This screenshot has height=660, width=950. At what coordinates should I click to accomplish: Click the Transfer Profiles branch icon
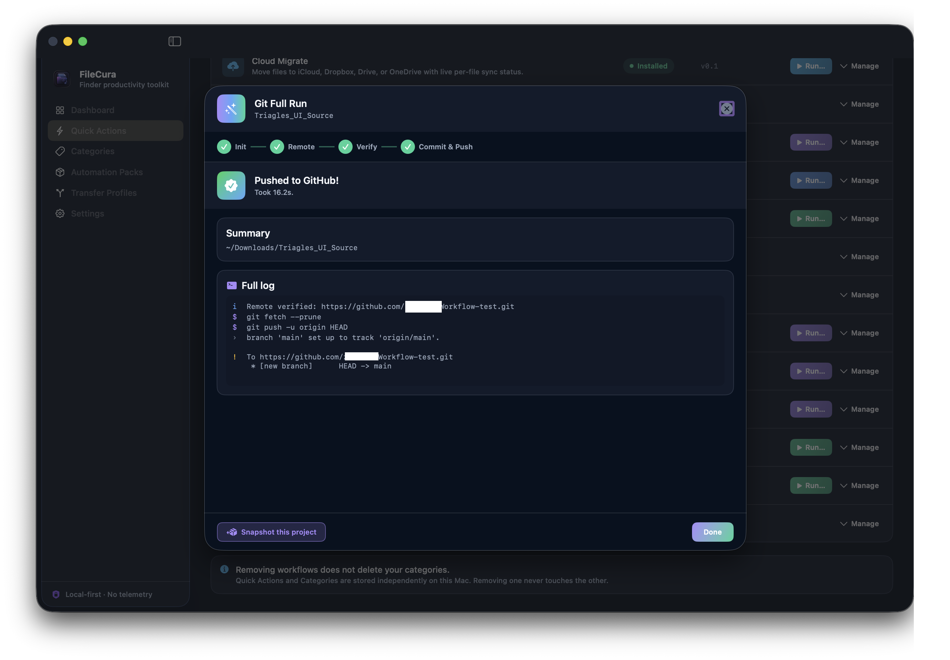(60, 193)
